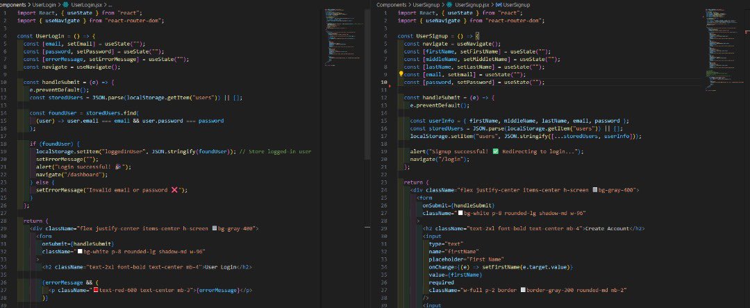This screenshot has height=308, width=750.
Task: Open bg-gray-400 color swatch in UserLogin editor
Action: click(x=215, y=229)
